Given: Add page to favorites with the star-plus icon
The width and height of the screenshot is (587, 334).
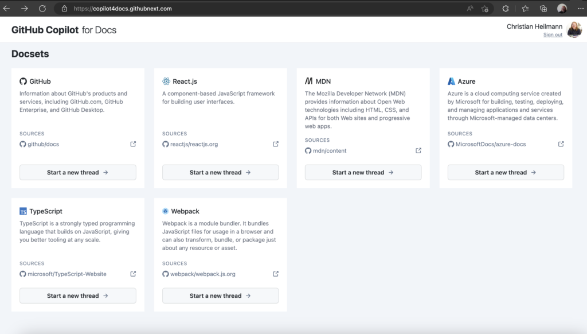Looking at the screenshot, I should point(485,9).
